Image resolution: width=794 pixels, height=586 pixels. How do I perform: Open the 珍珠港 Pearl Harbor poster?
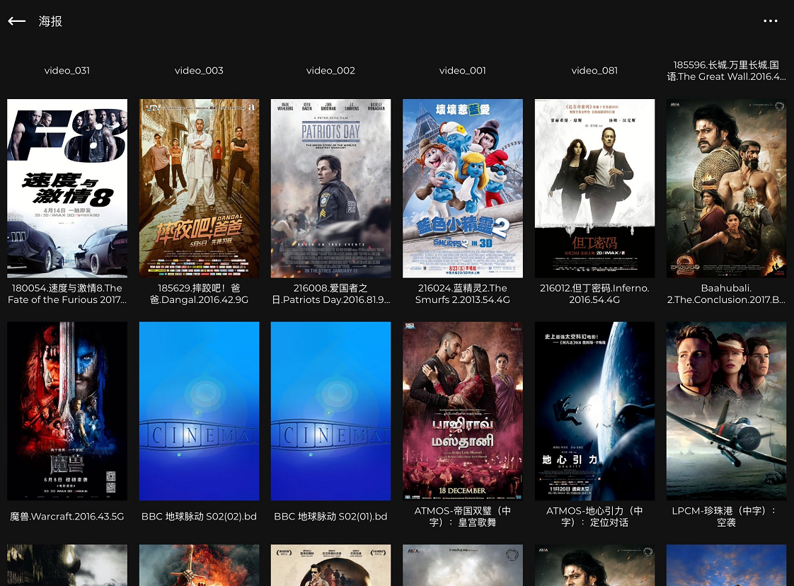tap(726, 411)
